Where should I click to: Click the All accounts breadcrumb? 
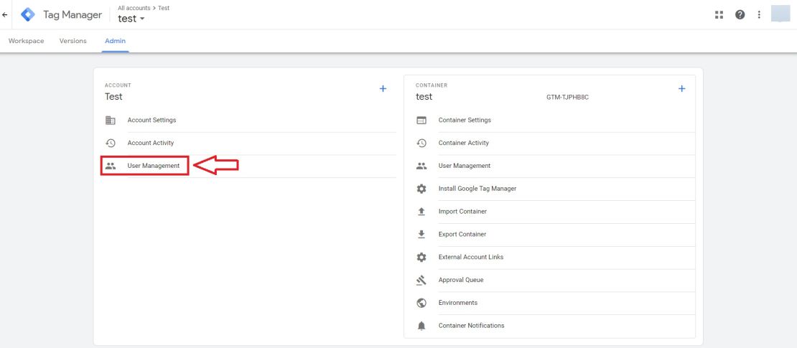click(134, 8)
